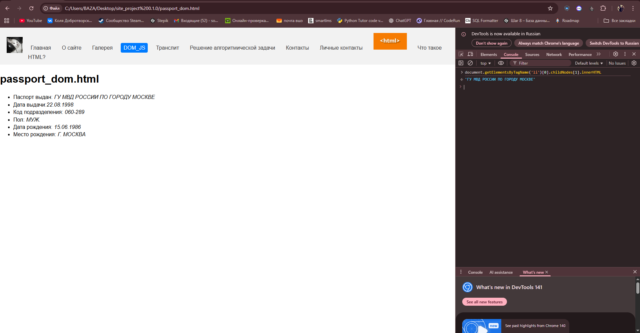Image resolution: width=640 pixels, height=333 pixels.
Task: Reload the page using the refresh icon
Action: coord(31,8)
